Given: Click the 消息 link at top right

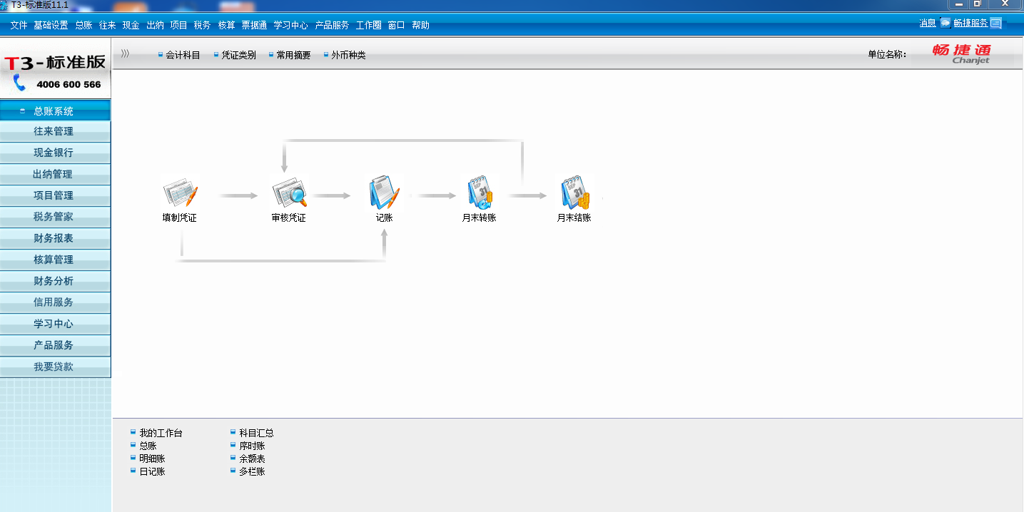Looking at the screenshot, I should (x=927, y=23).
